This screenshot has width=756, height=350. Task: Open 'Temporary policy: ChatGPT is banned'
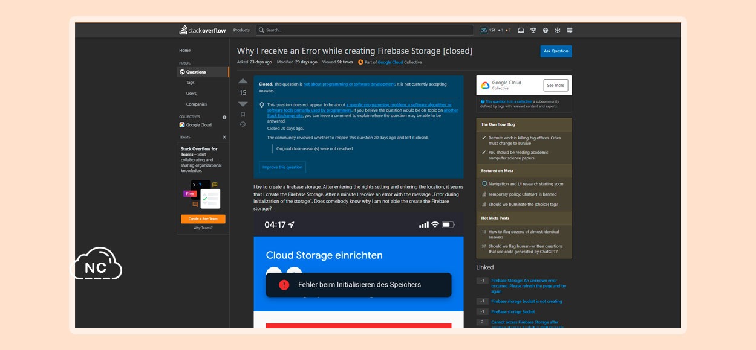(523, 194)
